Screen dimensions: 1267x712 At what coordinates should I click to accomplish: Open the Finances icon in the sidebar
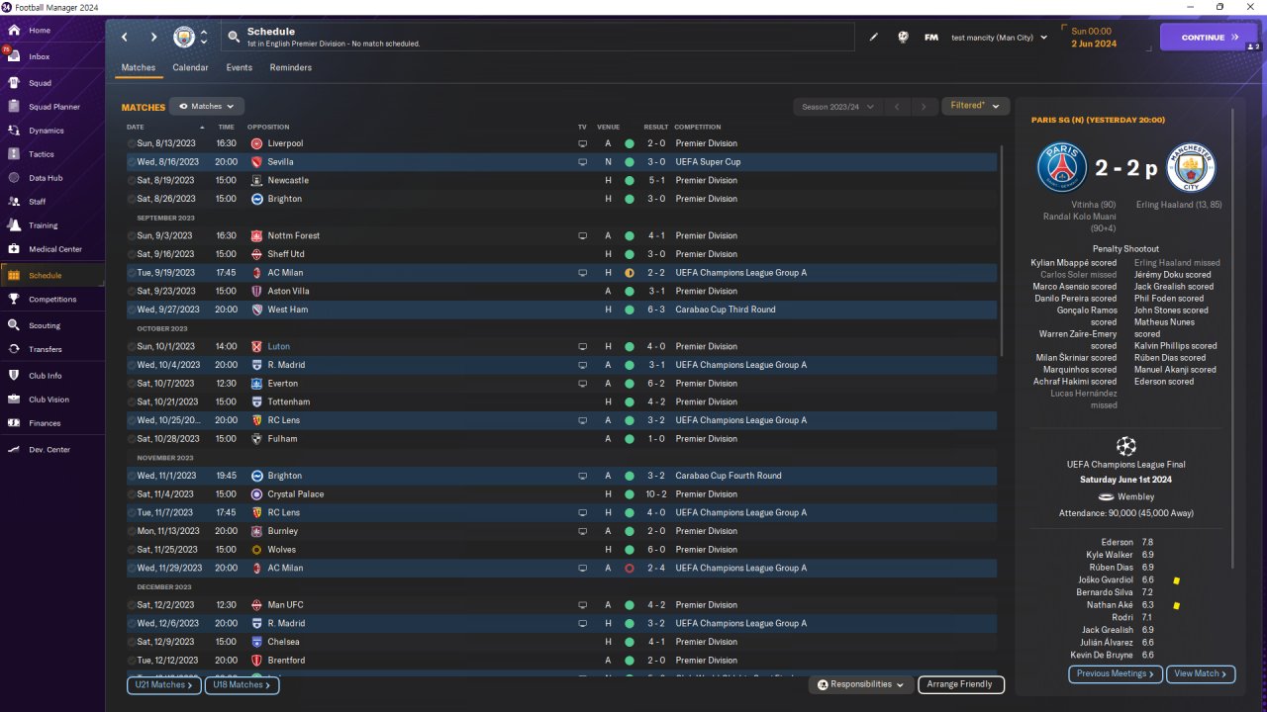pos(14,423)
